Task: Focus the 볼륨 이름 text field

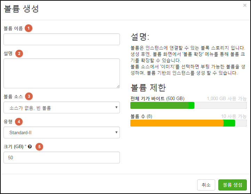Action: pos(62,39)
